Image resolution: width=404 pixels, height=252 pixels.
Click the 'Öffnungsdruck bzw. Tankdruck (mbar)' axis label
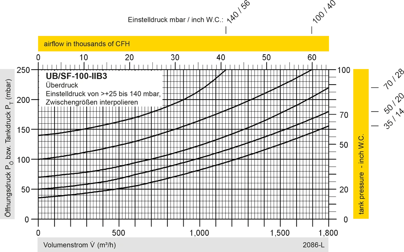click(x=7, y=143)
